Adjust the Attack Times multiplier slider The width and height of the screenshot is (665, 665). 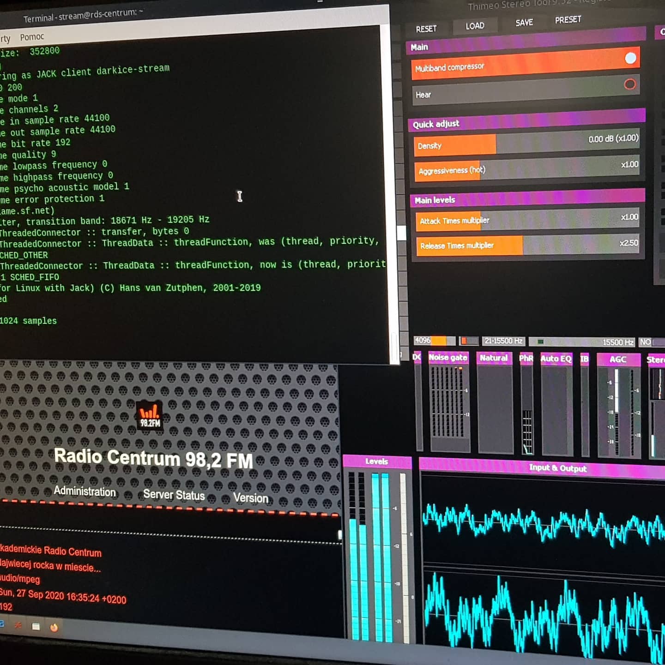527,219
